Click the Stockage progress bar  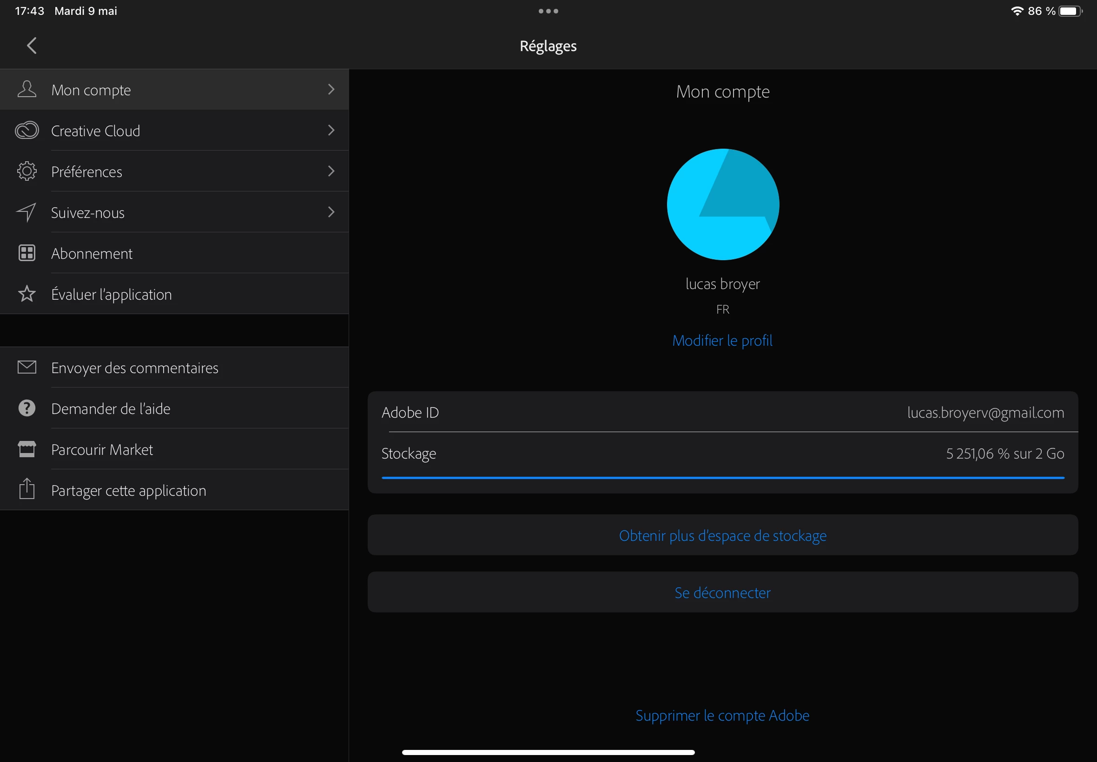(x=722, y=478)
